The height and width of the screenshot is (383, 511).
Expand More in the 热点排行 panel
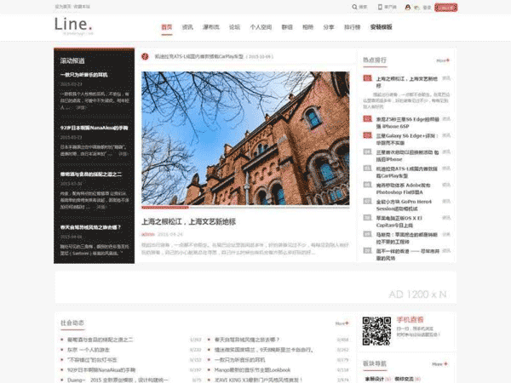click(x=442, y=60)
